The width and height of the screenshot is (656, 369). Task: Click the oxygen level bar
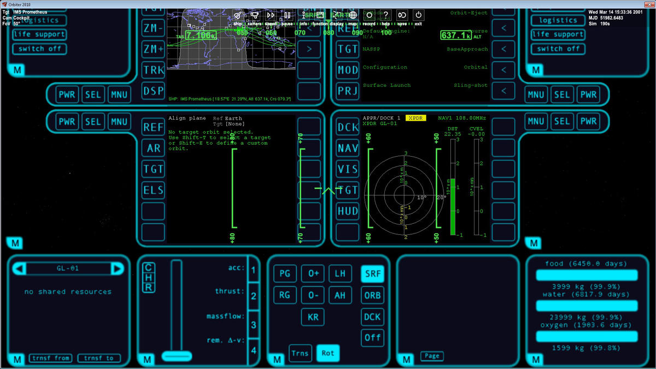coord(587,336)
